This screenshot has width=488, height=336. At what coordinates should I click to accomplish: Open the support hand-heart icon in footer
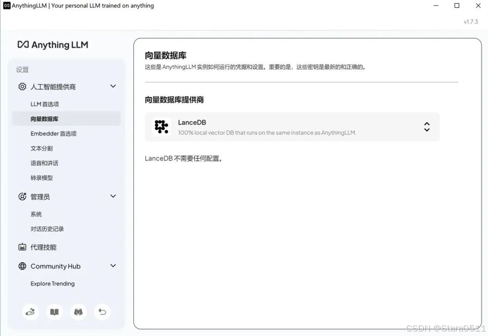point(30,312)
